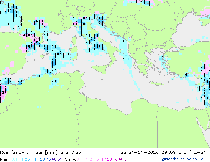Click the "Rain/Snowfall rate [mm]" title text
This screenshot has width=210, height=162.
[29, 152]
